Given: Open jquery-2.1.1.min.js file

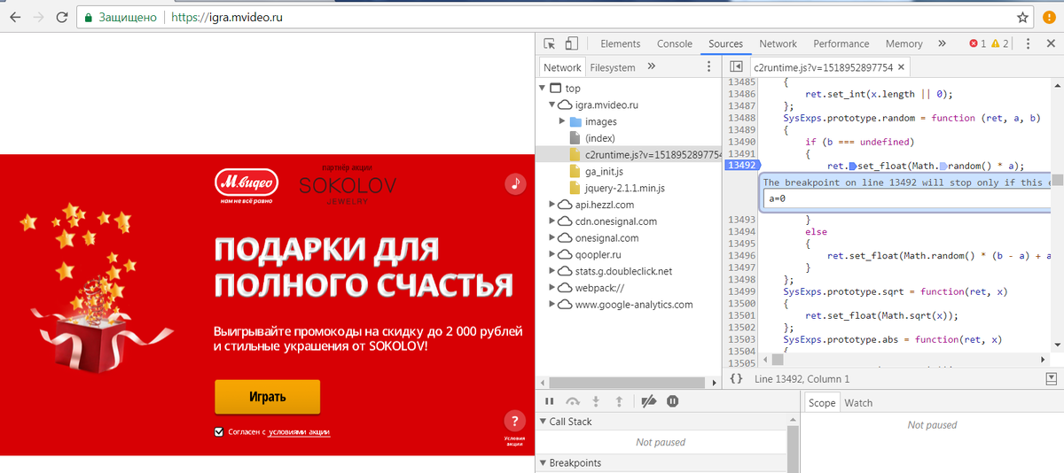Looking at the screenshot, I should pos(624,188).
